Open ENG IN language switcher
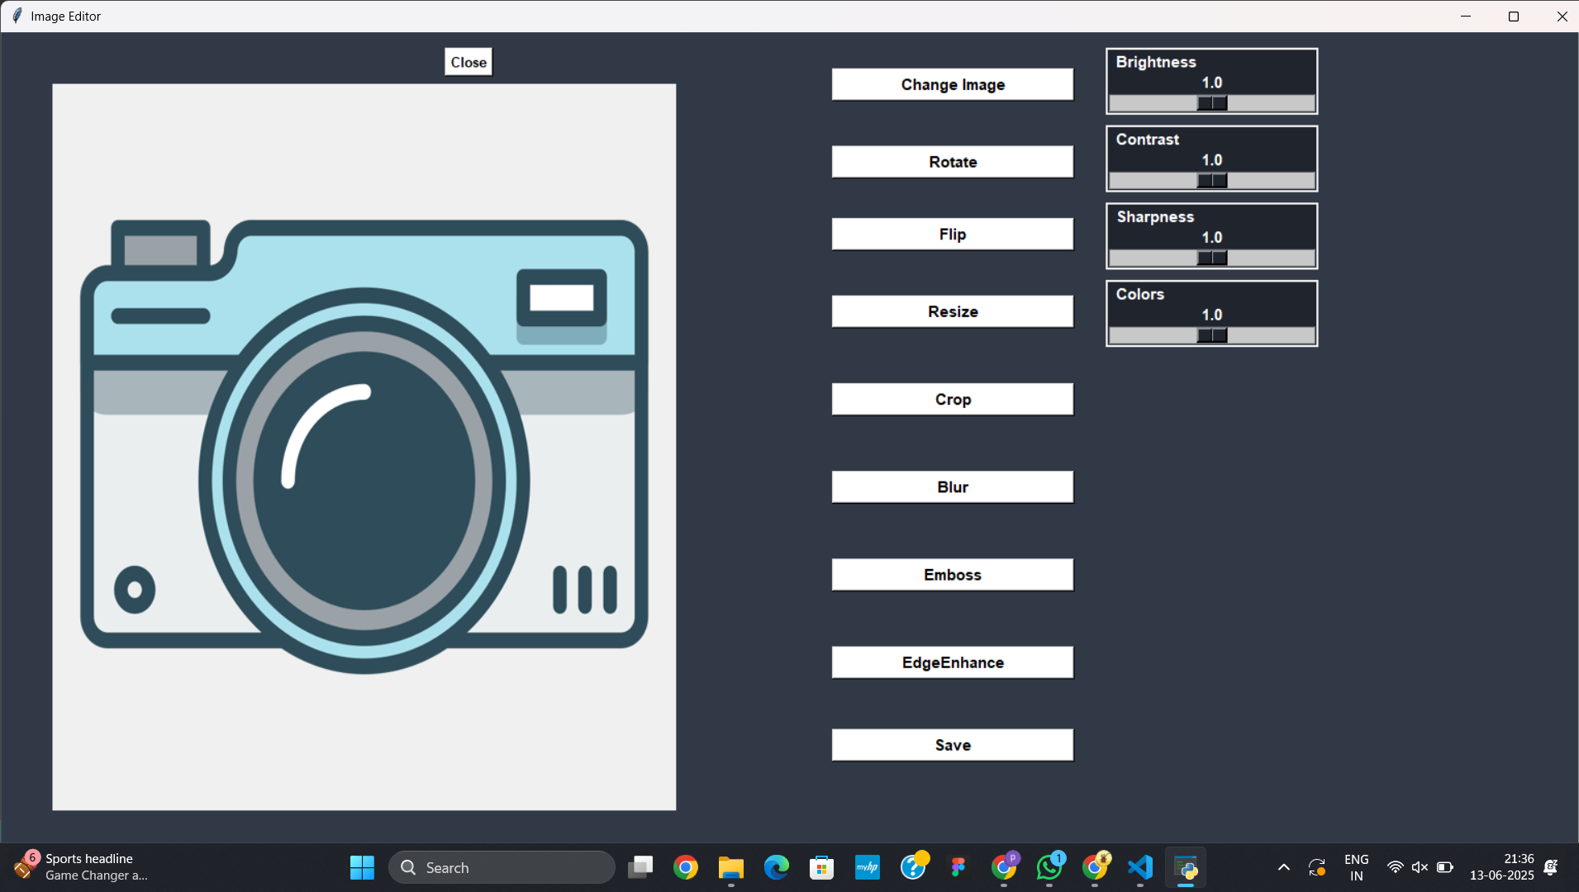The image size is (1579, 892). click(x=1356, y=867)
